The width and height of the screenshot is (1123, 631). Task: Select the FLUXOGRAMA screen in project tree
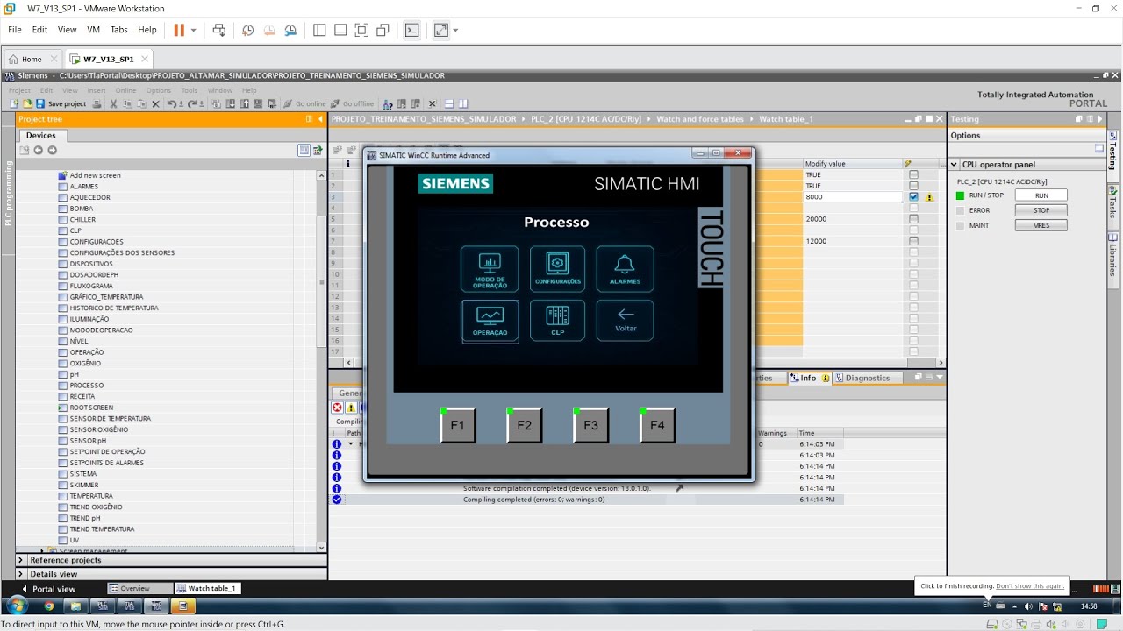(91, 286)
